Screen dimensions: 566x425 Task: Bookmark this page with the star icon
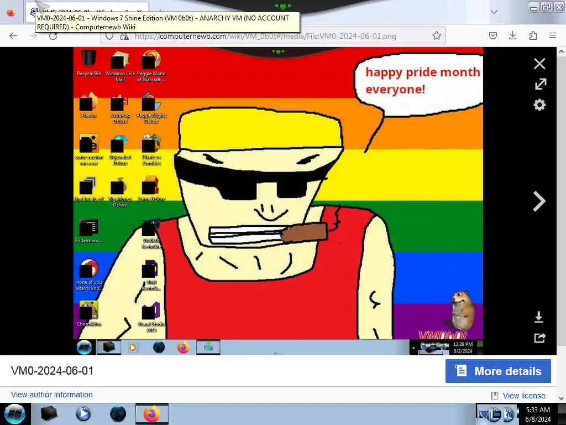pos(437,35)
